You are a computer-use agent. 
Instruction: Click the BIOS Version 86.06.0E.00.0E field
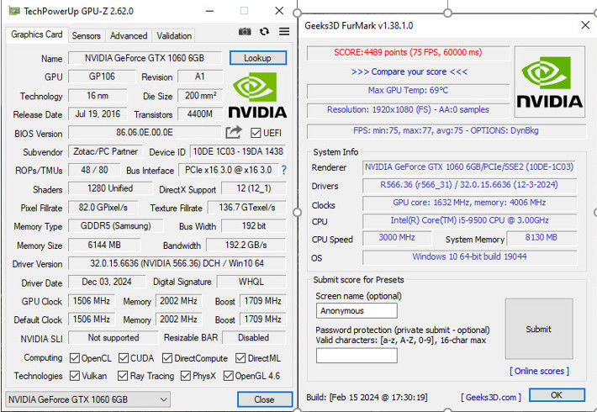[145, 133]
